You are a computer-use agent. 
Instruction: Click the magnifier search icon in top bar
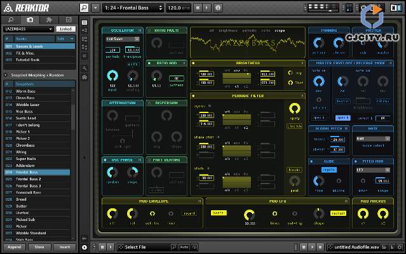point(84,8)
